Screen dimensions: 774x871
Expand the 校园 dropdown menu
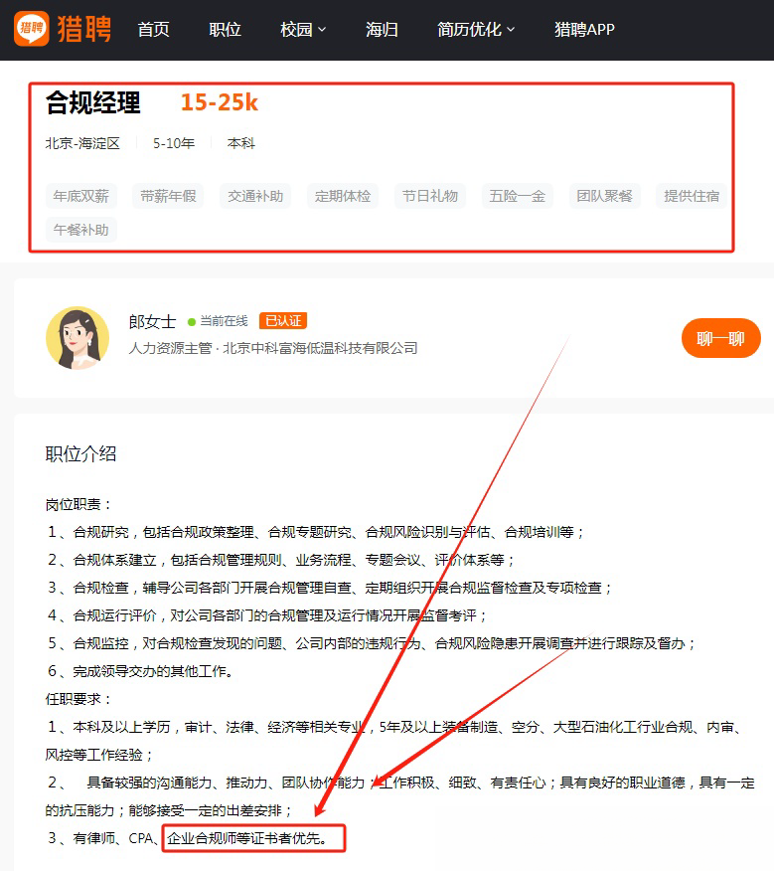pos(303,30)
